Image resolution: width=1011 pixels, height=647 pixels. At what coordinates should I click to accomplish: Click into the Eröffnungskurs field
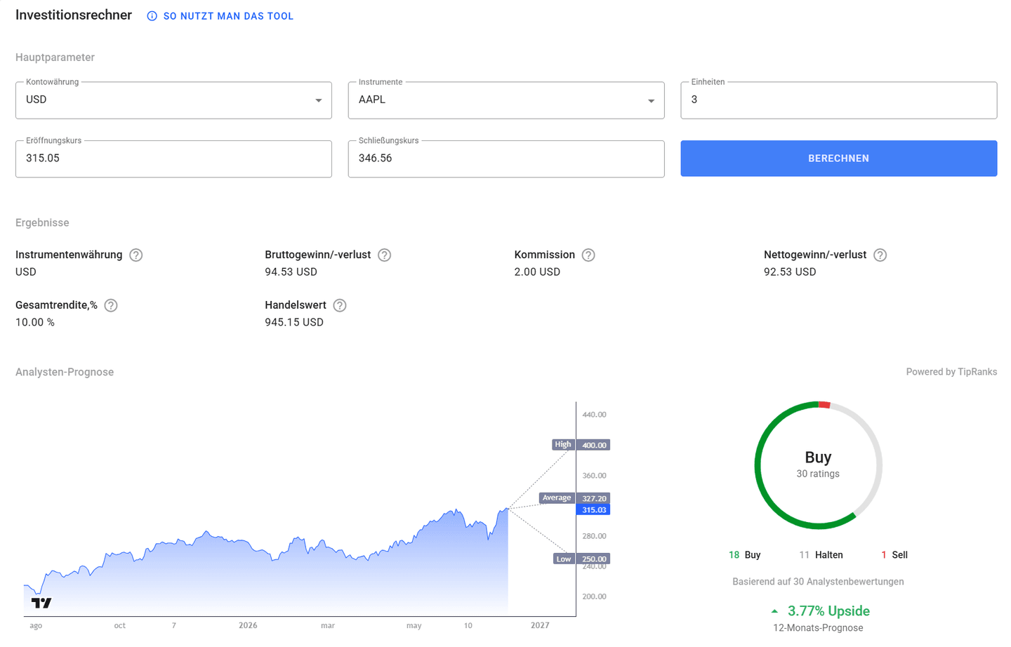173,159
